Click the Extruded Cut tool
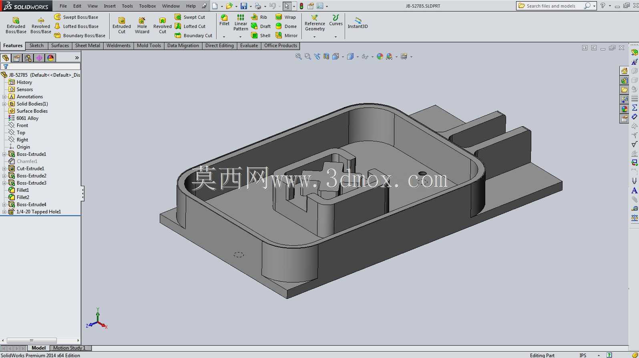 tap(122, 25)
